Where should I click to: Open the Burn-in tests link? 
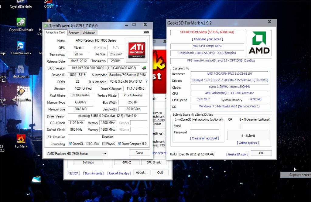pyautogui.click(x=94, y=173)
